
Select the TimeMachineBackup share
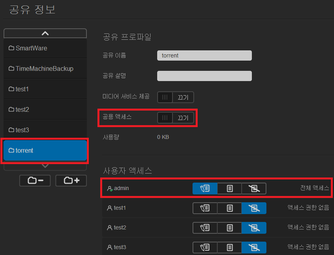(x=45, y=68)
